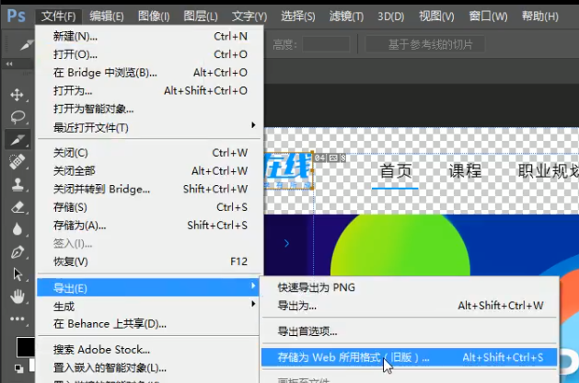The width and height of the screenshot is (579, 383).
Task: Choose 在 Bridge 中浏览(B)...
Action: click(x=149, y=73)
